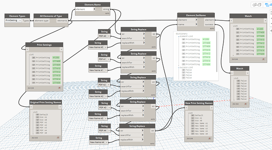Collapse the success List in the dictionary preview
This screenshot has width=272, height=150.
click(x=179, y=68)
